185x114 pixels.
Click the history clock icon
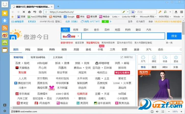tap(40, 12)
